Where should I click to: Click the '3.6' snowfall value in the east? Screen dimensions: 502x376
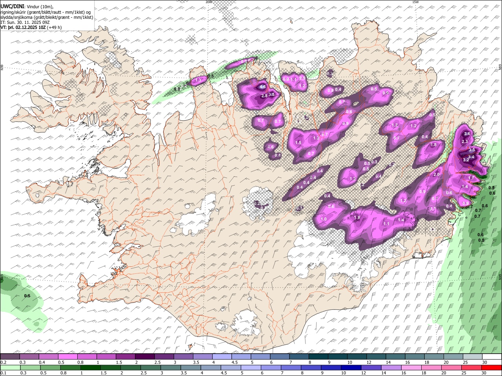(x=467, y=134)
